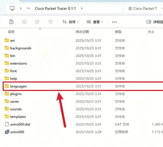
Task: Select the sounds folder icon
Action: 7,109
